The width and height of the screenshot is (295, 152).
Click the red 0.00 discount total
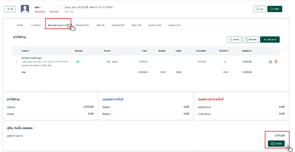[x=163, y=72]
